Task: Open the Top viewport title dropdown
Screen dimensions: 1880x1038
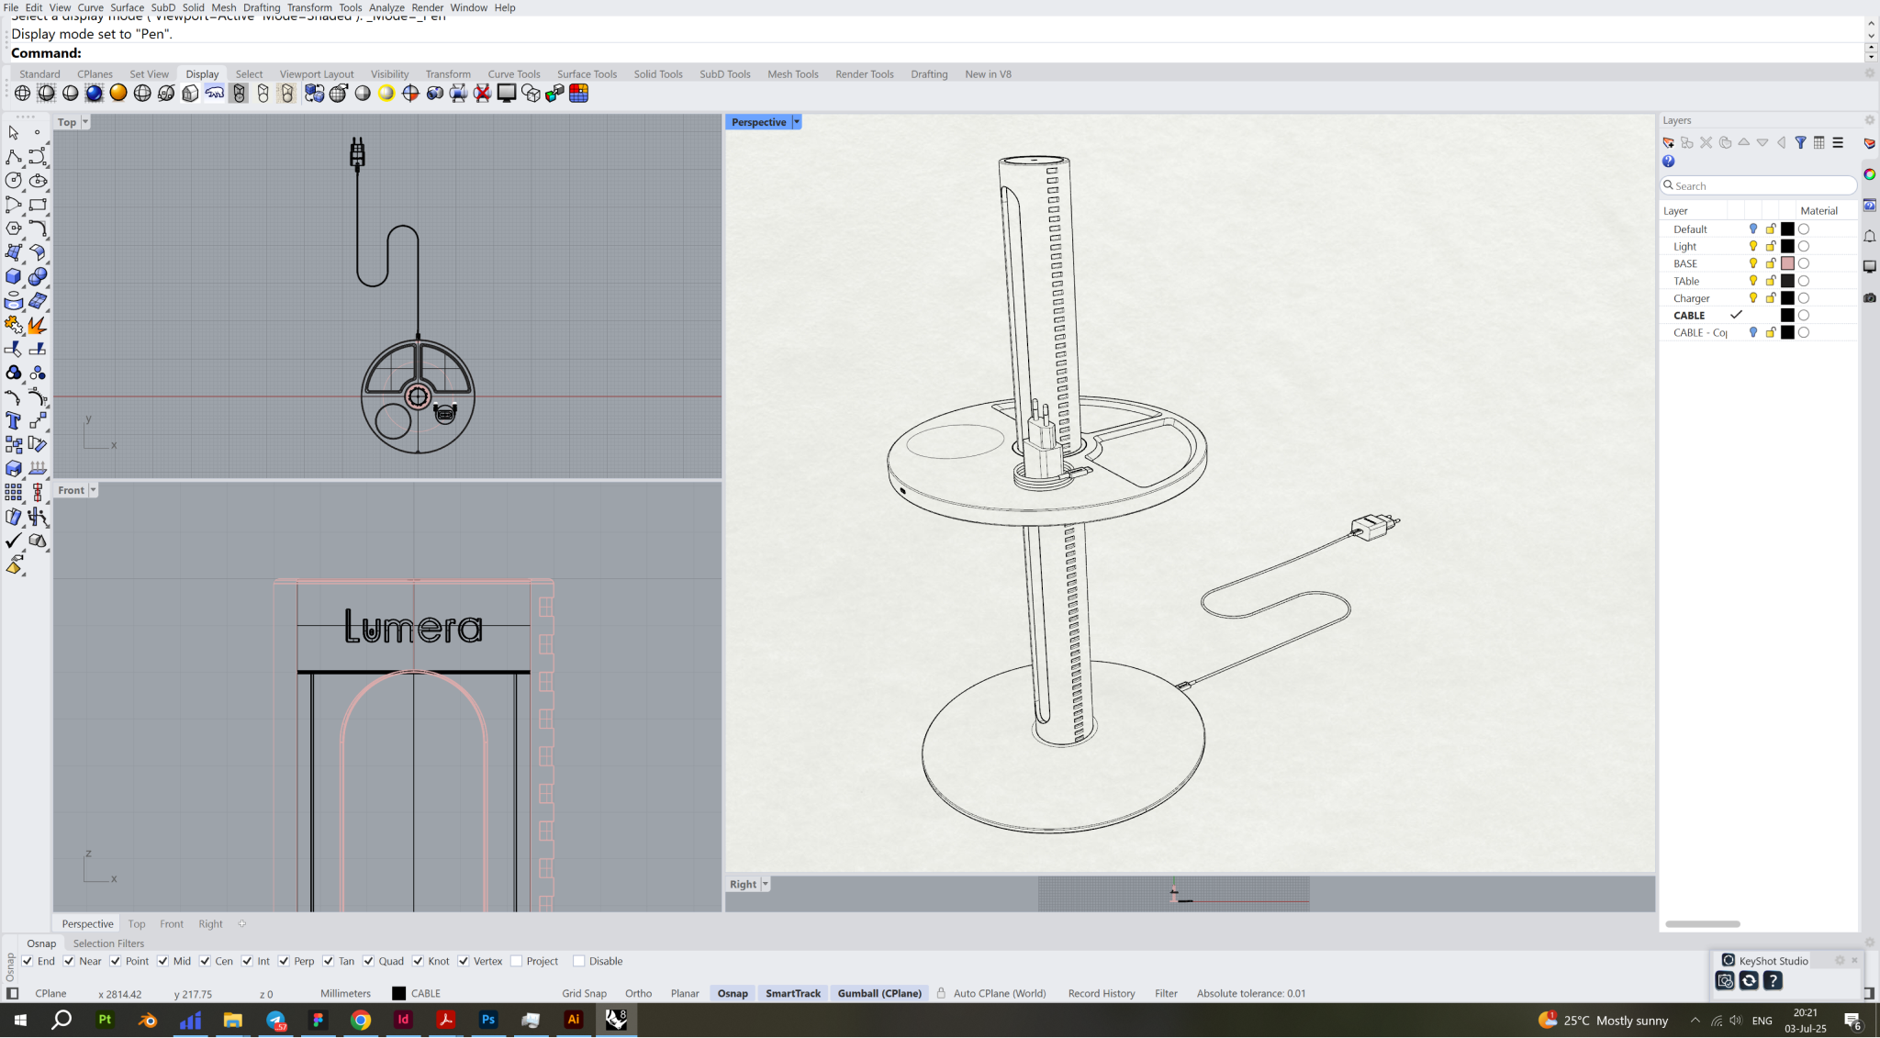Action: pyautogui.click(x=85, y=122)
